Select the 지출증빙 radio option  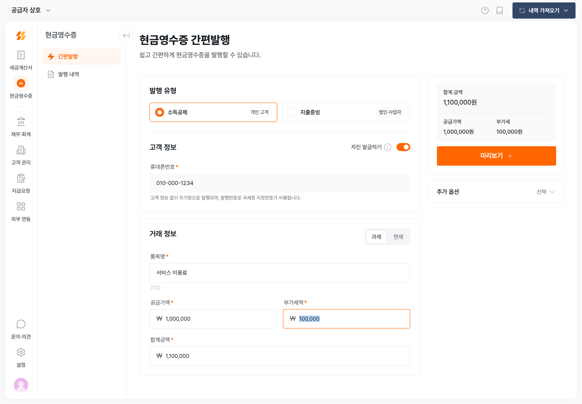(346, 112)
